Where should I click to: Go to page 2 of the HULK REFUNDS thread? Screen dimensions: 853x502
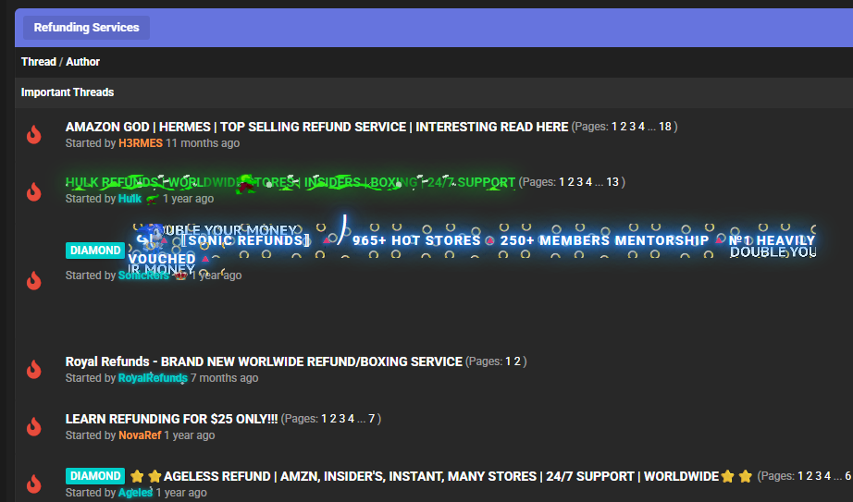click(x=571, y=182)
